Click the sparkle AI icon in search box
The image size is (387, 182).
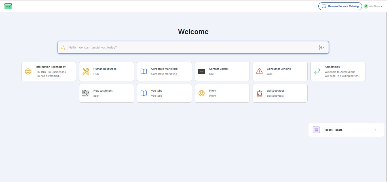point(63,47)
